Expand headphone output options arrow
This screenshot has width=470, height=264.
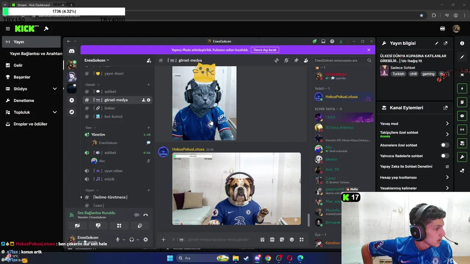coord(138,240)
